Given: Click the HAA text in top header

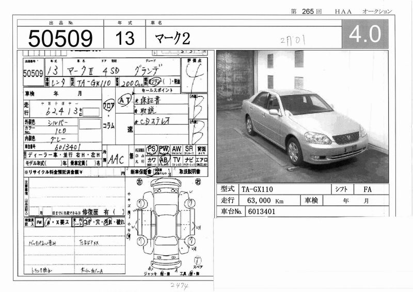Looking at the screenshot, I should pos(343,11).
